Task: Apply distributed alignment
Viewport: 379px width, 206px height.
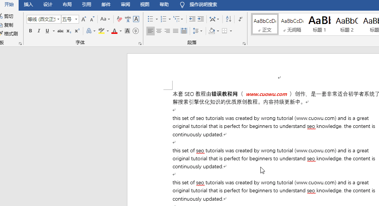Action: pos(184,31)
